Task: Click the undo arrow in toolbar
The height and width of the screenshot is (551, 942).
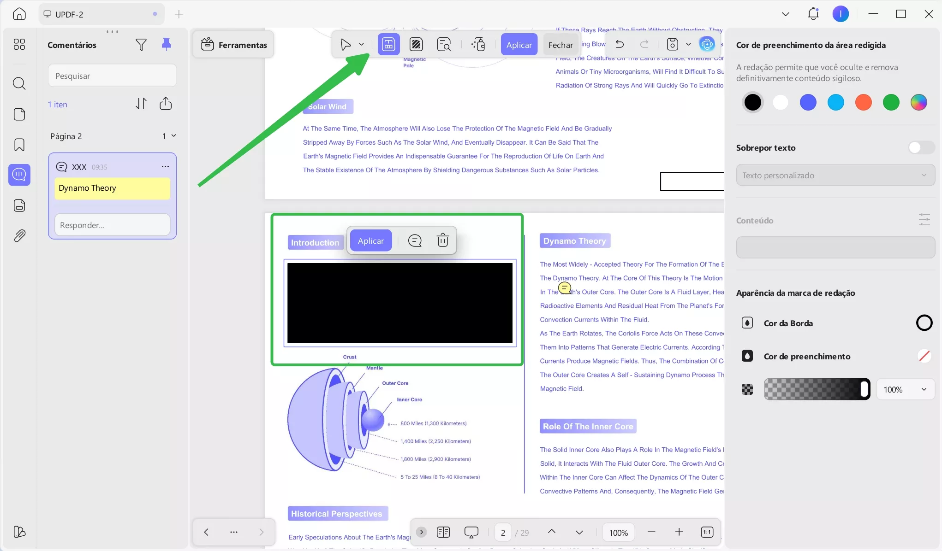Action: 620,44
